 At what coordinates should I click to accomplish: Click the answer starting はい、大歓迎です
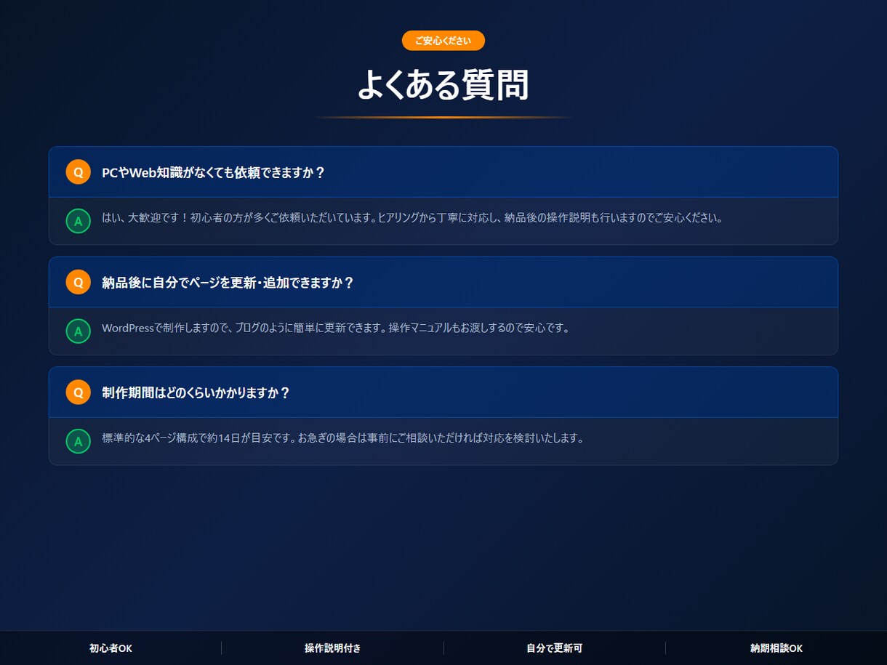412,217
